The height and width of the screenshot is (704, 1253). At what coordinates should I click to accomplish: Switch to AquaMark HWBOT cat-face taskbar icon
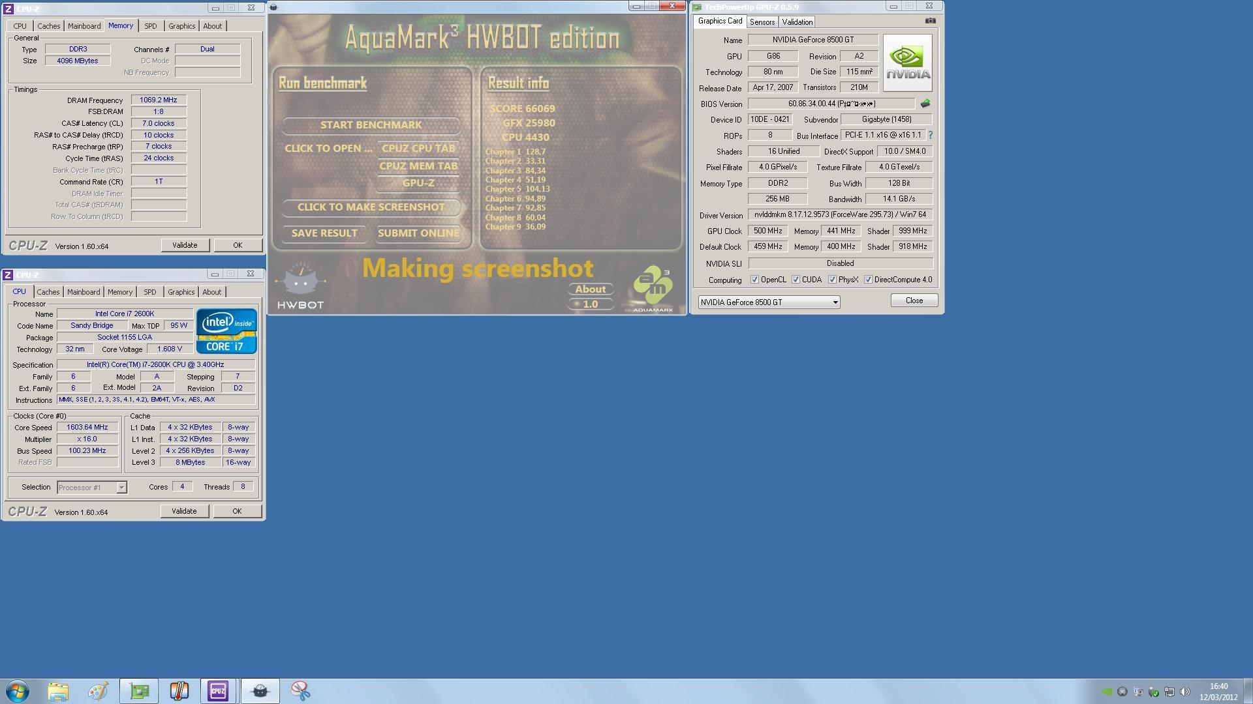coord(260,691)
